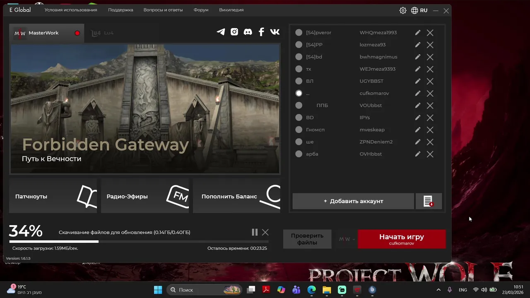Edit the IPYs account
The width and height of the screenshot is (530, 298).
418,117
